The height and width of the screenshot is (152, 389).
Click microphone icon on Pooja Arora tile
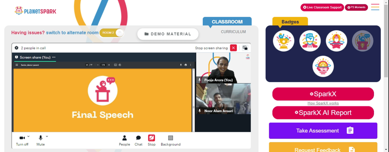tap(200, 80)
